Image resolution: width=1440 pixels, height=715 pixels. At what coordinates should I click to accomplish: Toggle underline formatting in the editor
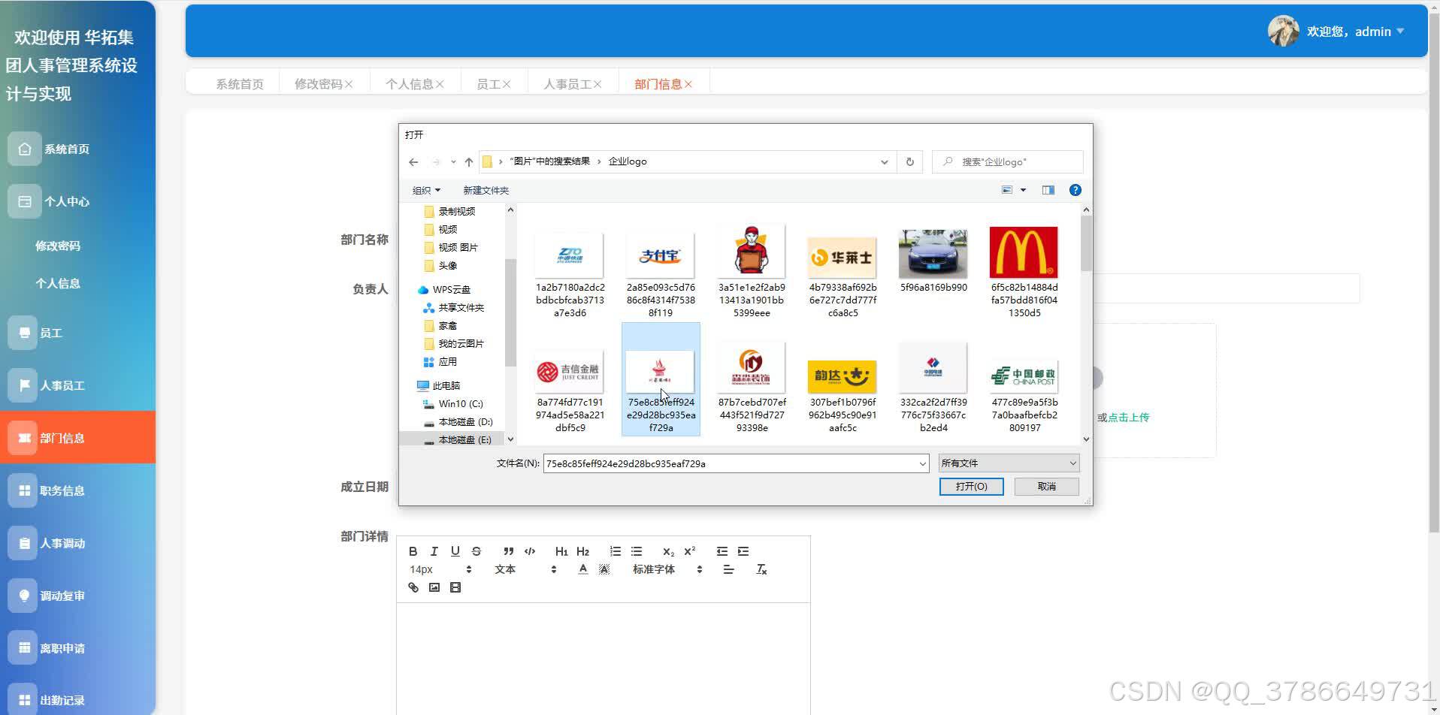pos(455,551)
